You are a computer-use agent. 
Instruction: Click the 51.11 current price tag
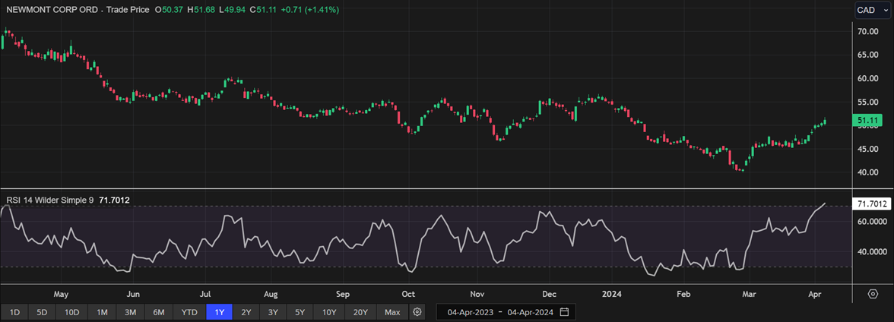click(x=867, y=120)
